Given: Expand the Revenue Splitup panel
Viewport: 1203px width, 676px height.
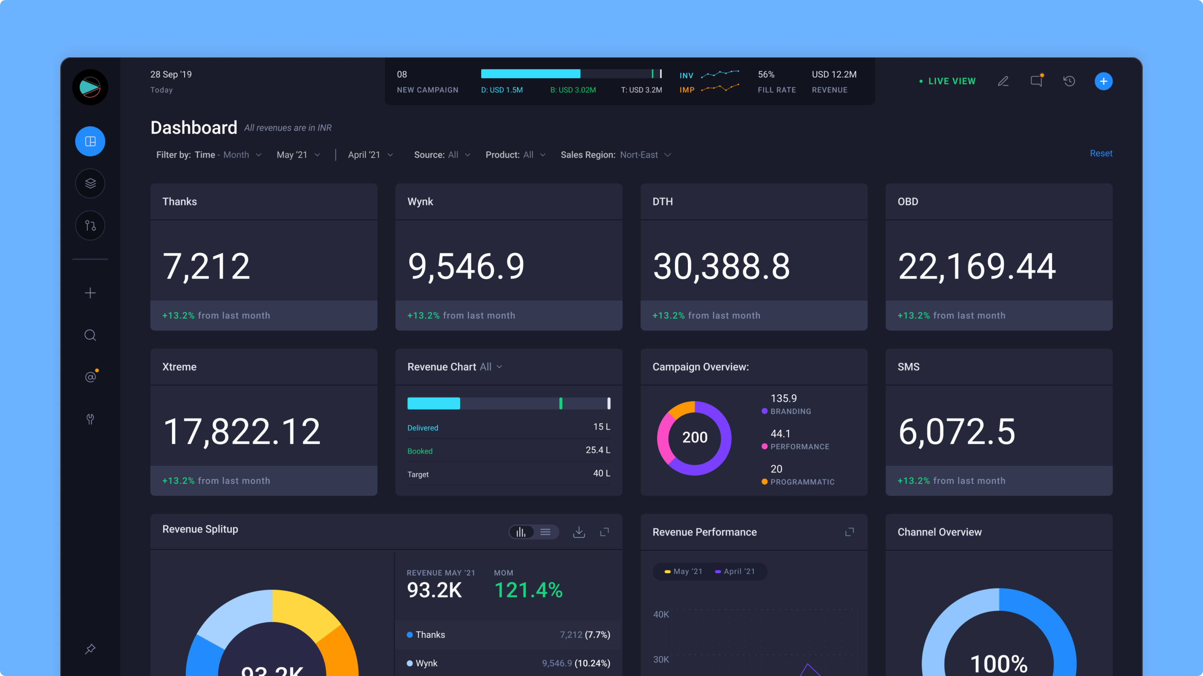Looking at the screenshot, I should [604, 532].
